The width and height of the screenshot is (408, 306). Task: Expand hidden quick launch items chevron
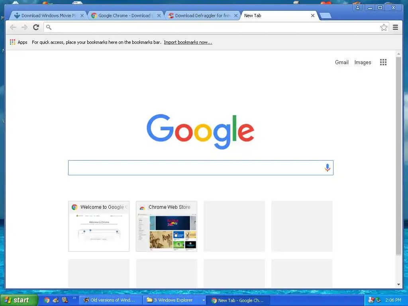(75, 298)
